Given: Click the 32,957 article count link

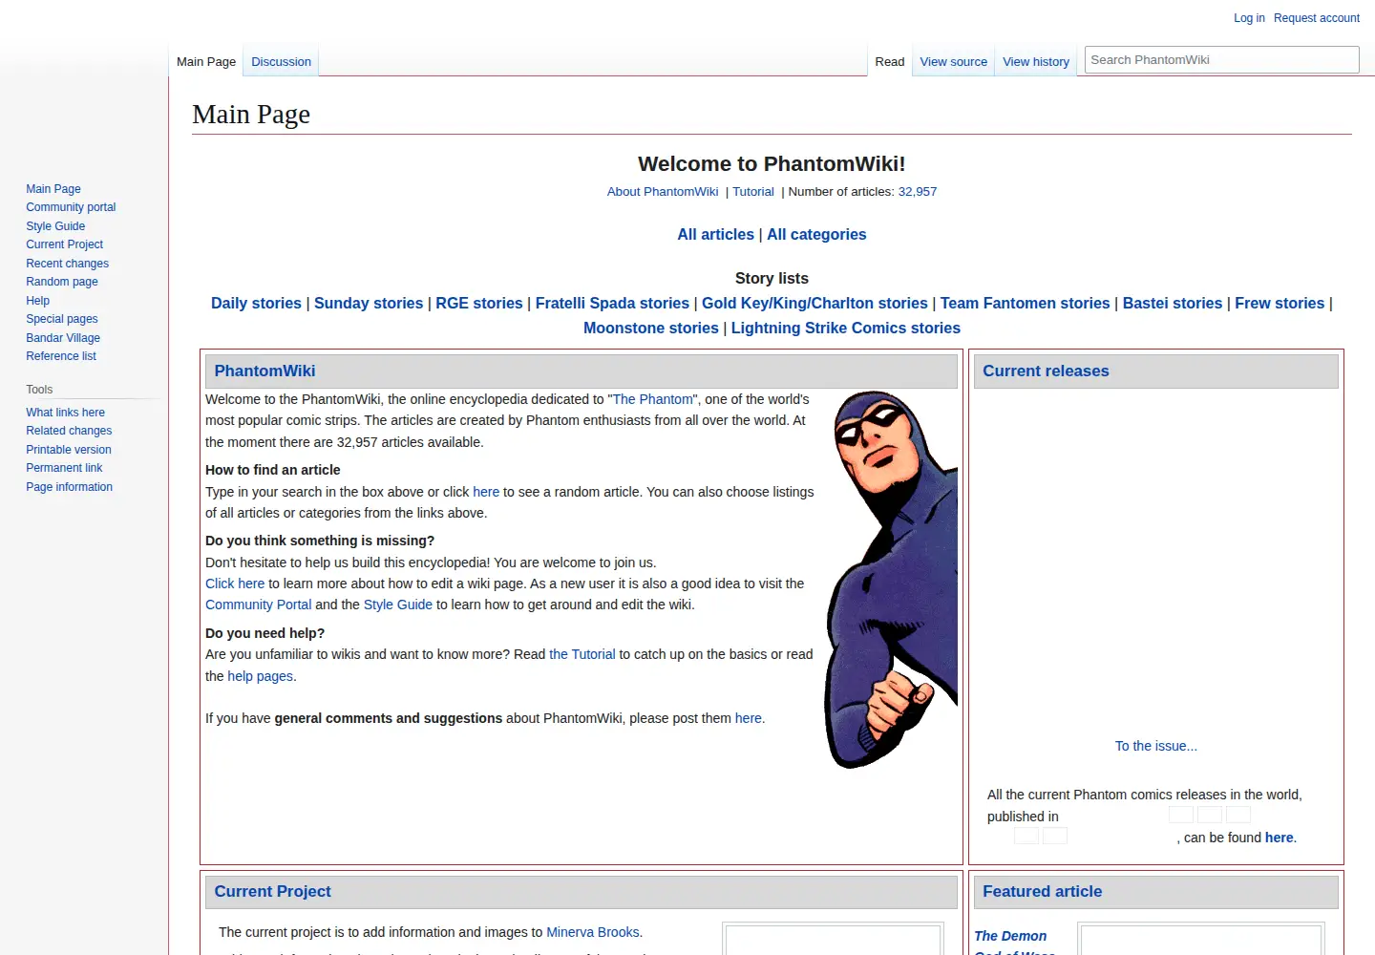Looking at the screenshot, I should tap(918, 192).
